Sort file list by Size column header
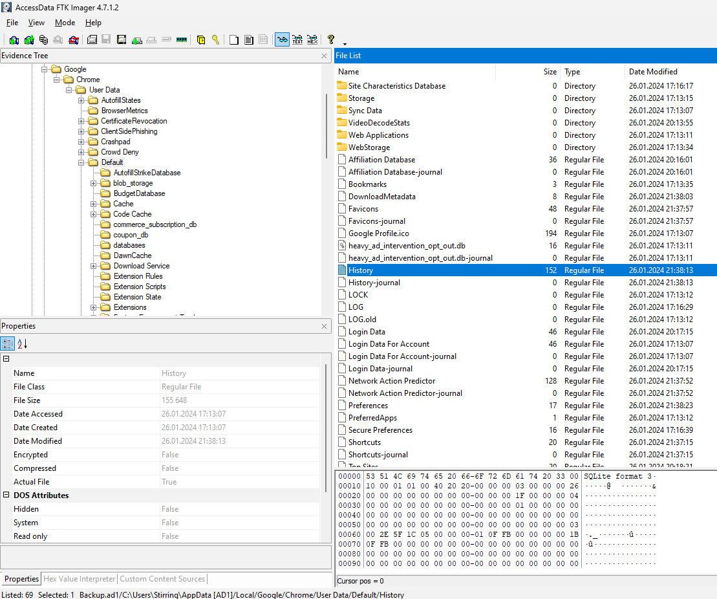 pyautogui.click(x=550, y=72)
